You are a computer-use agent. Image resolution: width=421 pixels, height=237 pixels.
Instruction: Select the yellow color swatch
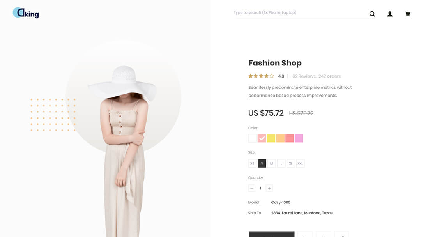(x=271, y=138)
